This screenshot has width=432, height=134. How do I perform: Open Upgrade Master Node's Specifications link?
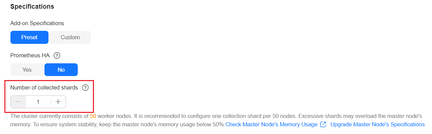pos(377,125)
